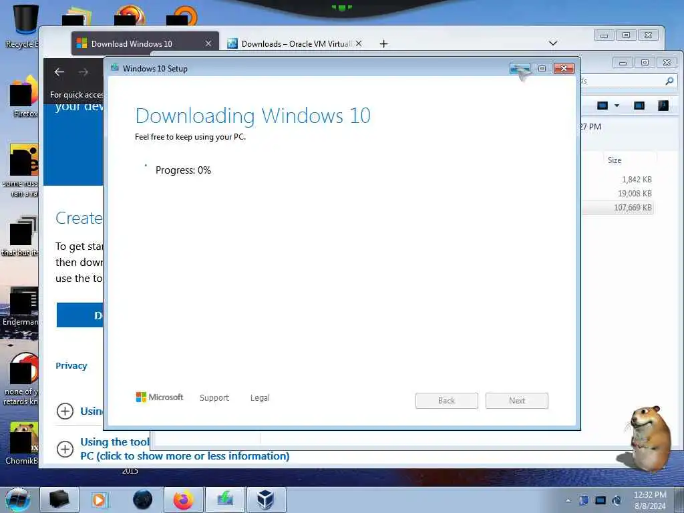
Task: Open VirtualBox from the taskbar
Action: pos(266,500)
